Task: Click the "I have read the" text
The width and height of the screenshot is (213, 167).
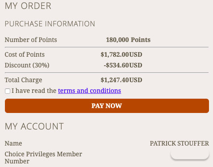Action: point(34,91)
